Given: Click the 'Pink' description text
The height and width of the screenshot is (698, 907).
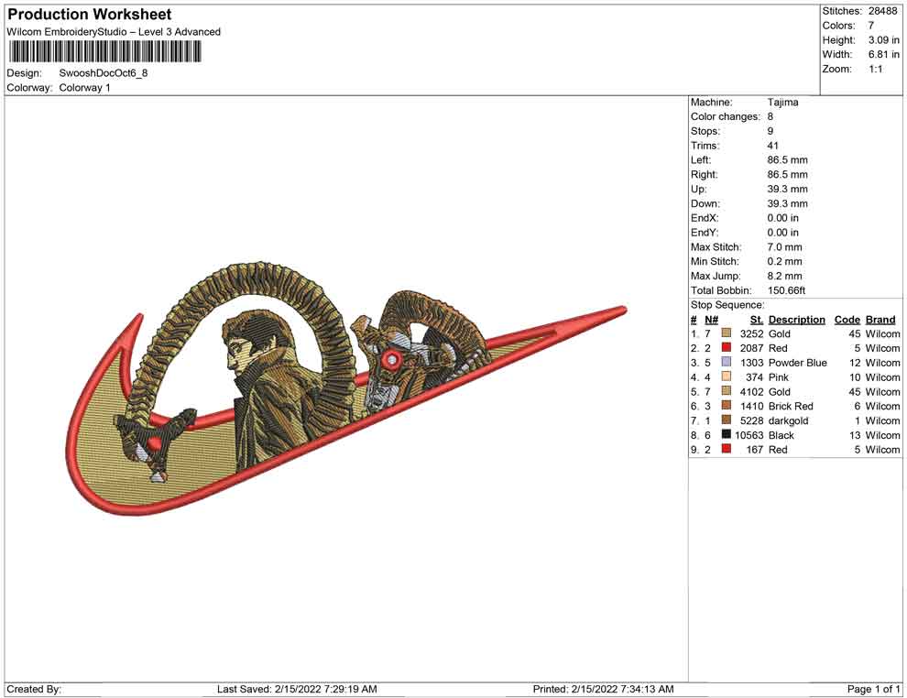Looking at the screenshot, I should click(779, 377).
